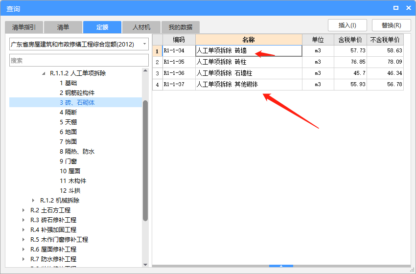Expand the R.6 屋面修补工程 node

tap(23, 250)
